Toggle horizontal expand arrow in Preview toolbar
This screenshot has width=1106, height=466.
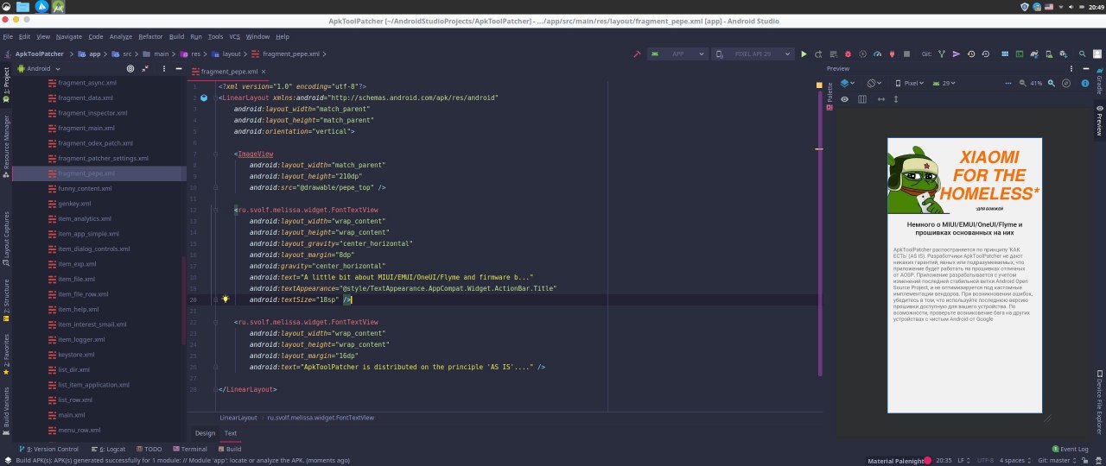tap(881, 99)
